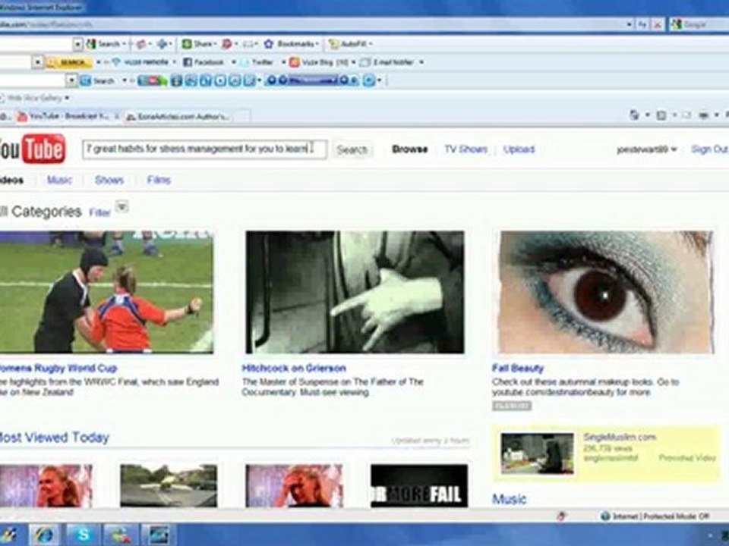Select the Music tab on YouTube

59,180
